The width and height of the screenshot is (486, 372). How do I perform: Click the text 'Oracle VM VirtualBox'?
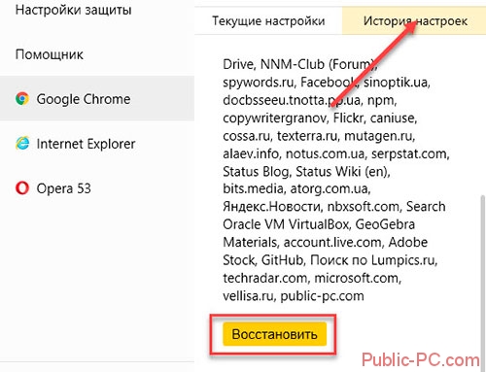[286, 224]
